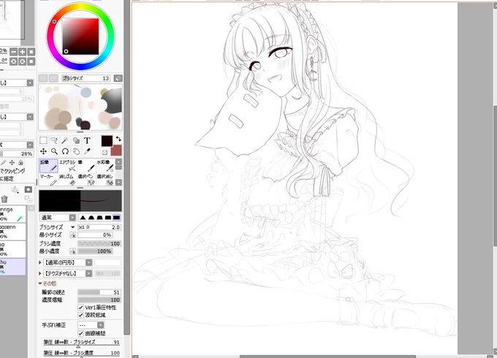Delete the layer with the trash can icon
This screenshot has height=358, width=497.
click(x=4, y=199)
